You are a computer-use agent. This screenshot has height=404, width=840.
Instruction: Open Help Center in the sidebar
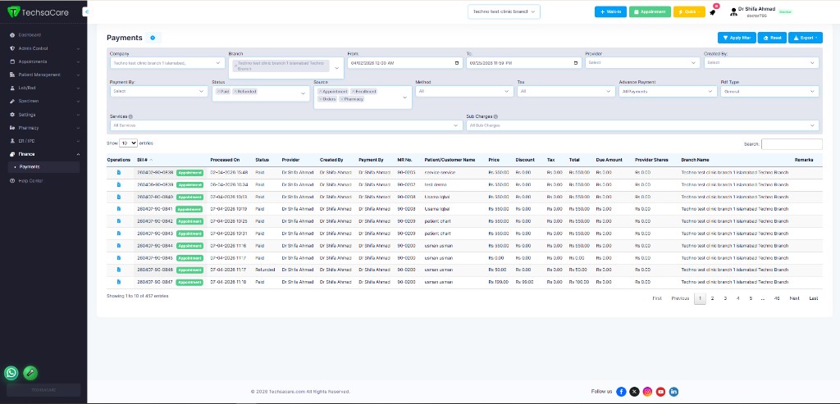tap(30, 181)
